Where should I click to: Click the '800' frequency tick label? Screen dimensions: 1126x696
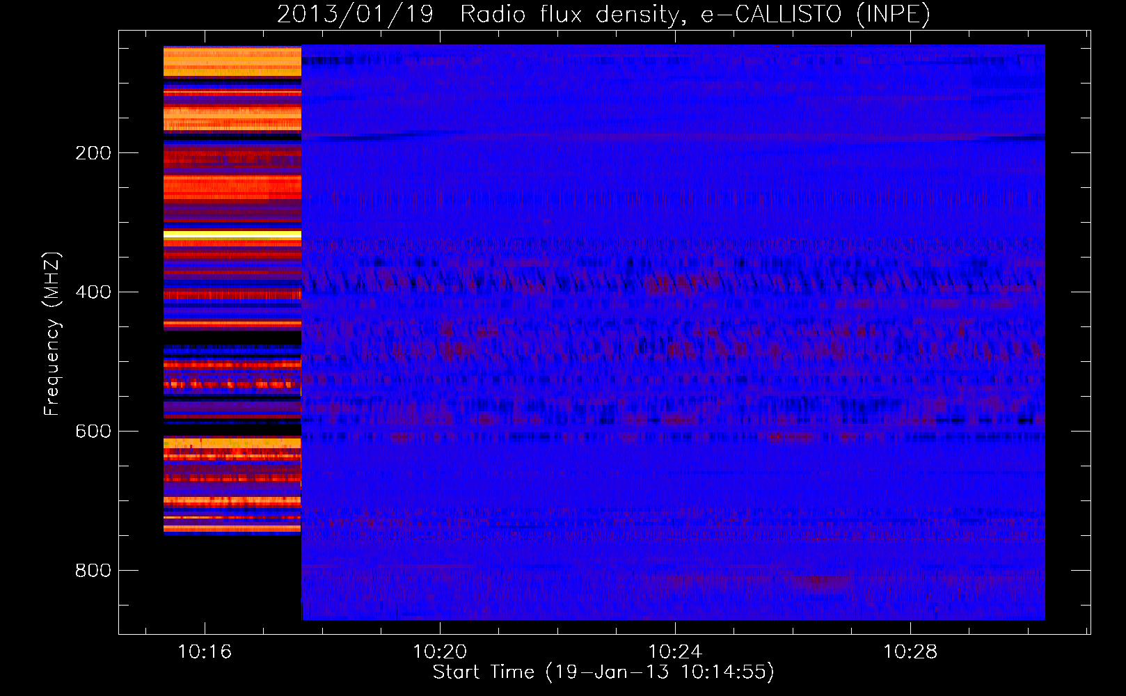point(93,571)
